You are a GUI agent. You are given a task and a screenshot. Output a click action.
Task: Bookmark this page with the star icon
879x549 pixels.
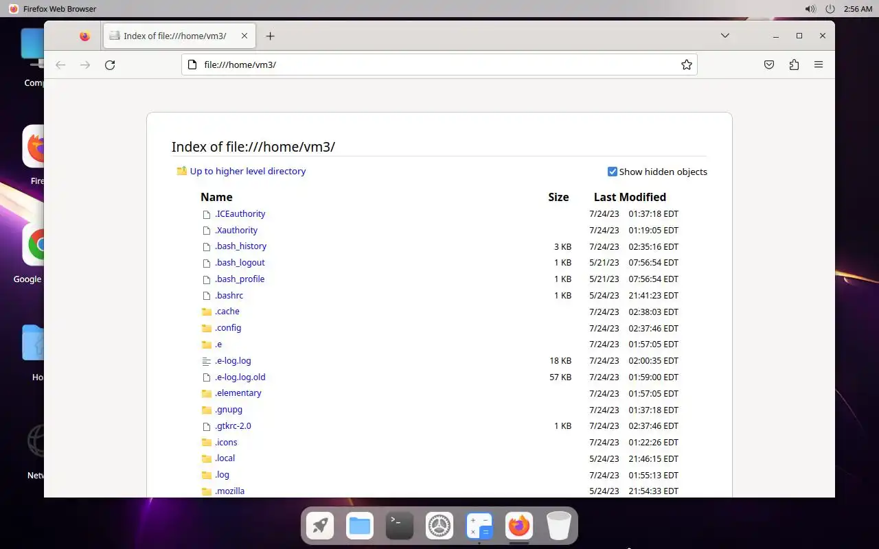pyautogui.click(x=686, y=65)
